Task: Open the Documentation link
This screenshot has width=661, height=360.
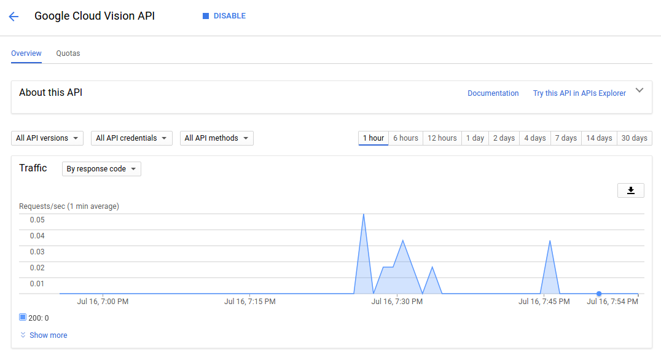Action: pyautogui.click(x=493, y=93)
